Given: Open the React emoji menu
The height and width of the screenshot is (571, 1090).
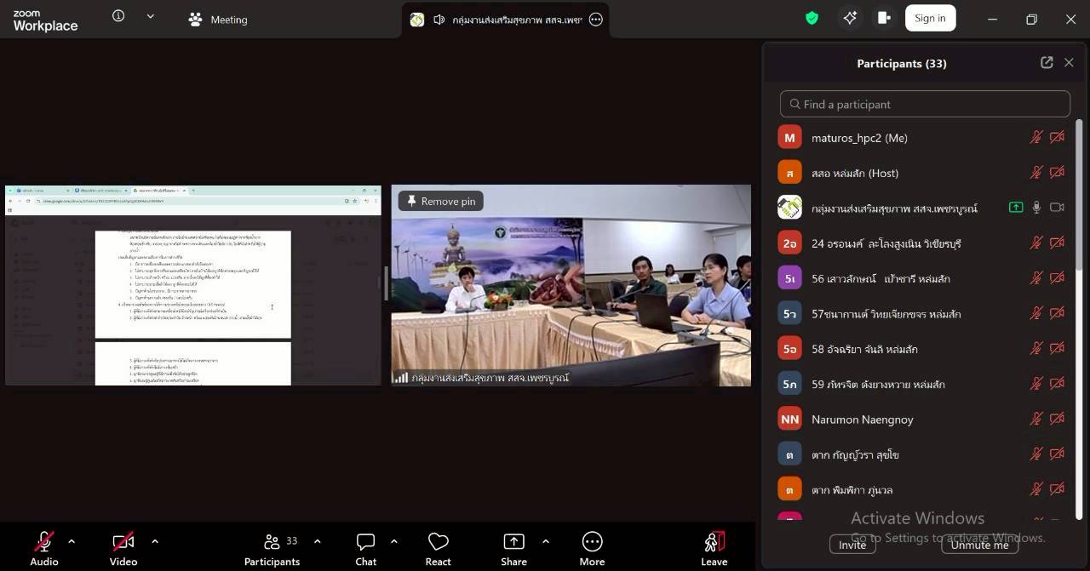Looking at the screenshot, I should (x=438, y=549).
